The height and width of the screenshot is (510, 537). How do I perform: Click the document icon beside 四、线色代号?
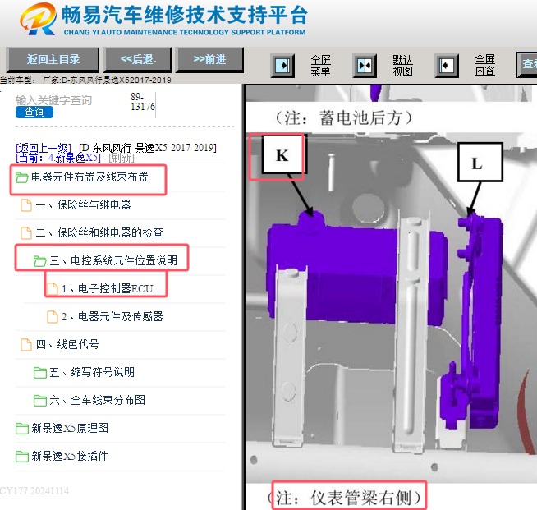click(x=26, y=345)
